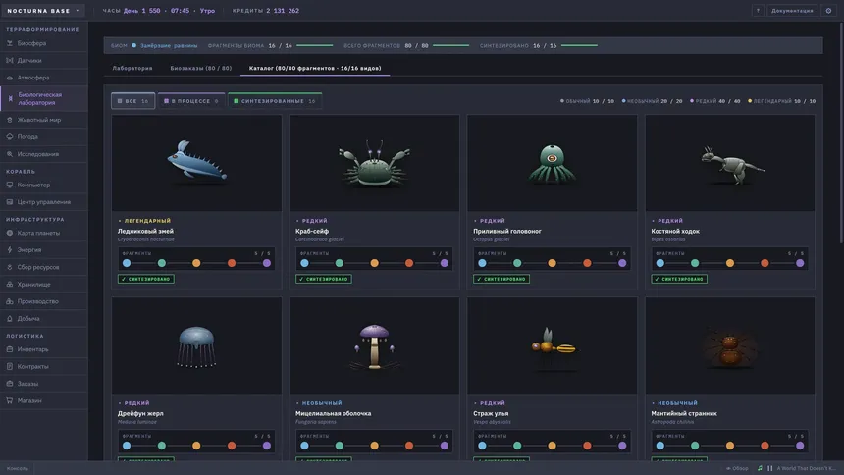Pause the music track in status bar

tap(769, 468)
